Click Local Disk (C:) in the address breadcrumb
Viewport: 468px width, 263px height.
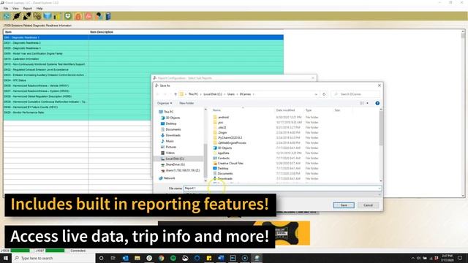213,94
